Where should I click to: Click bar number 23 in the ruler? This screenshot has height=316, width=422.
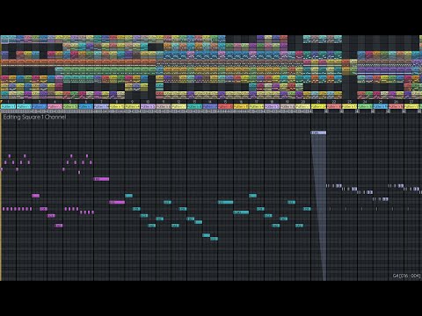350,102
